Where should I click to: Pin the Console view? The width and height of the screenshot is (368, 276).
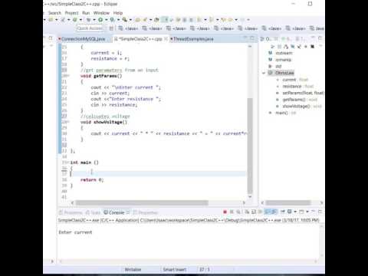point(283,212)
